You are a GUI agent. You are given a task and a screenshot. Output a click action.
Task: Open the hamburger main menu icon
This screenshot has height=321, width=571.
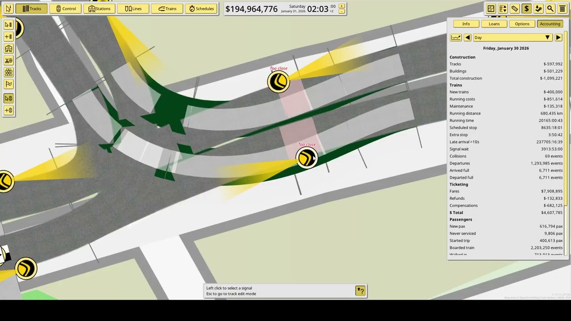point(562,8)
